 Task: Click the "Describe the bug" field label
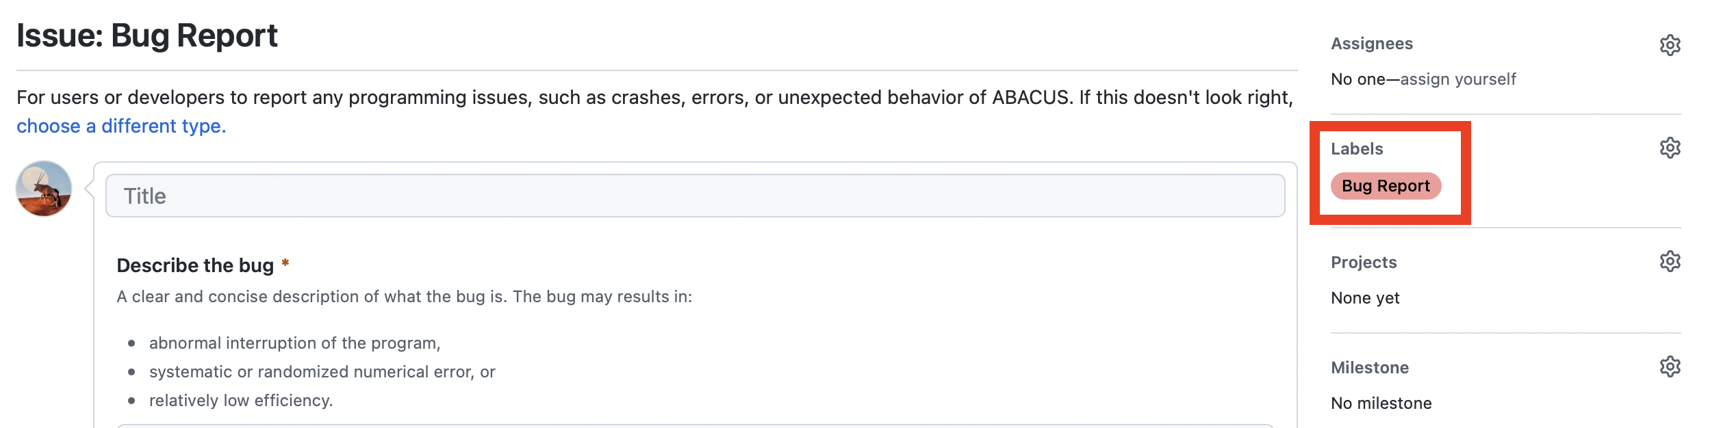pos(195,265)
